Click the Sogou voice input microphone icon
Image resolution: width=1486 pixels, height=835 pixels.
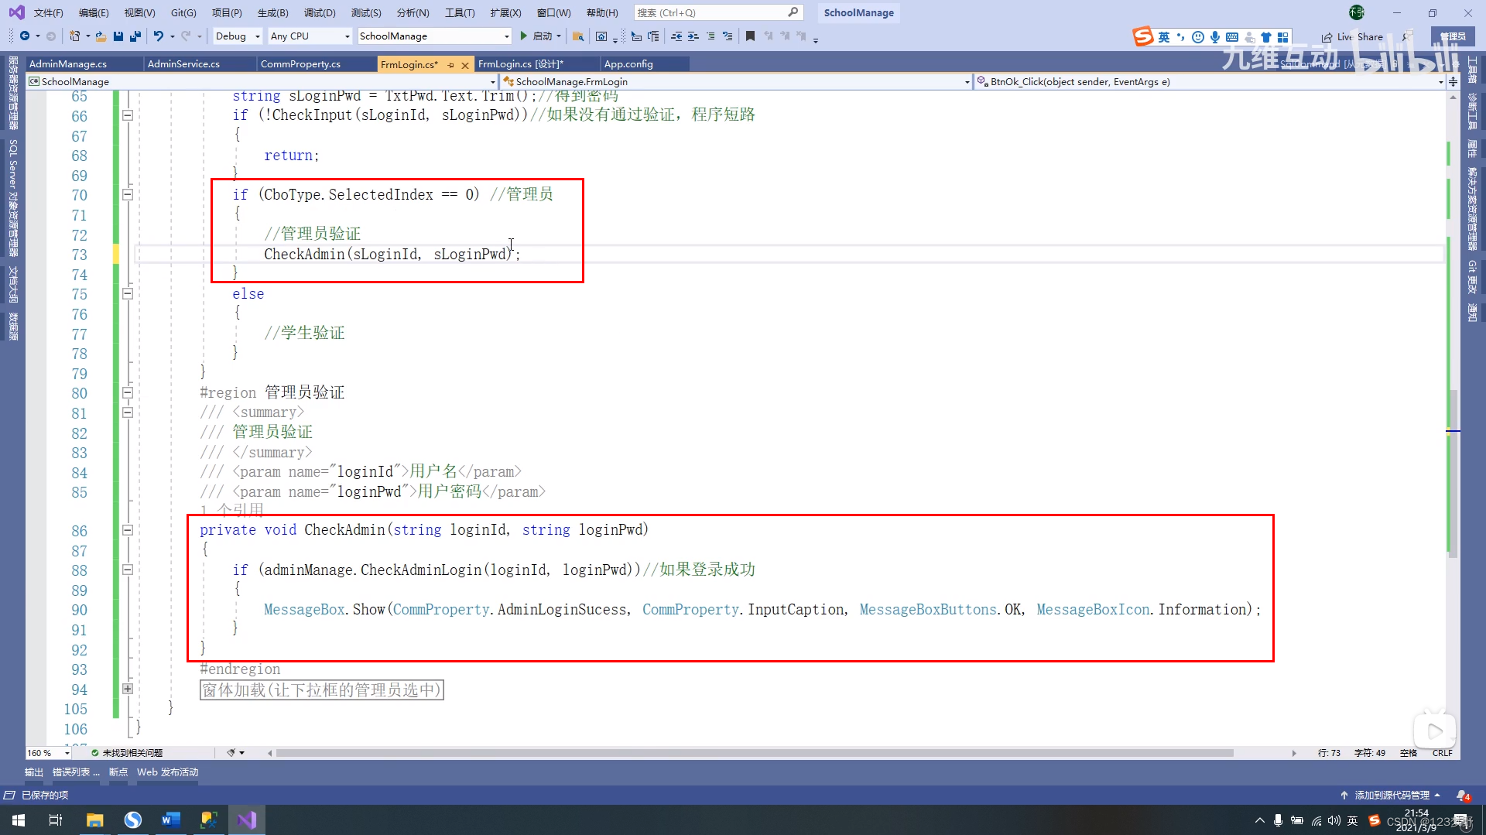tap(1215, 37)
